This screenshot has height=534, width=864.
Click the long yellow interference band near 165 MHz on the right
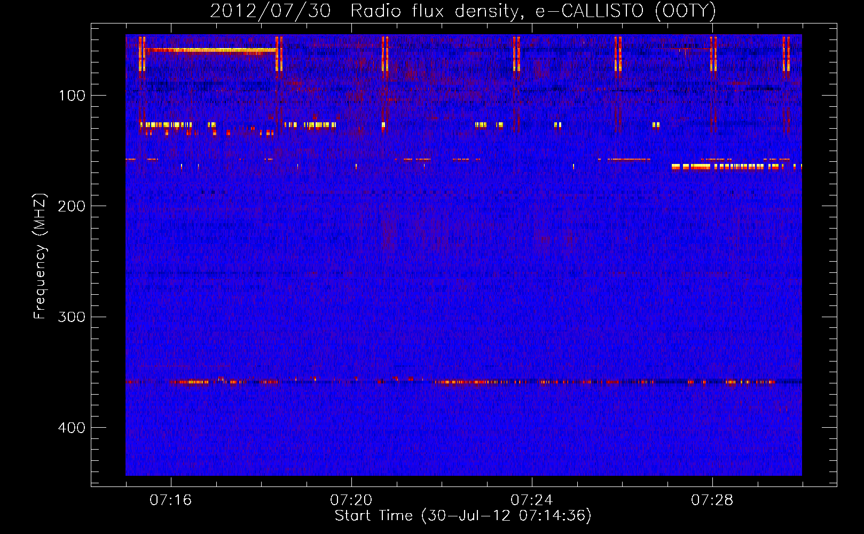pos(737,167)
